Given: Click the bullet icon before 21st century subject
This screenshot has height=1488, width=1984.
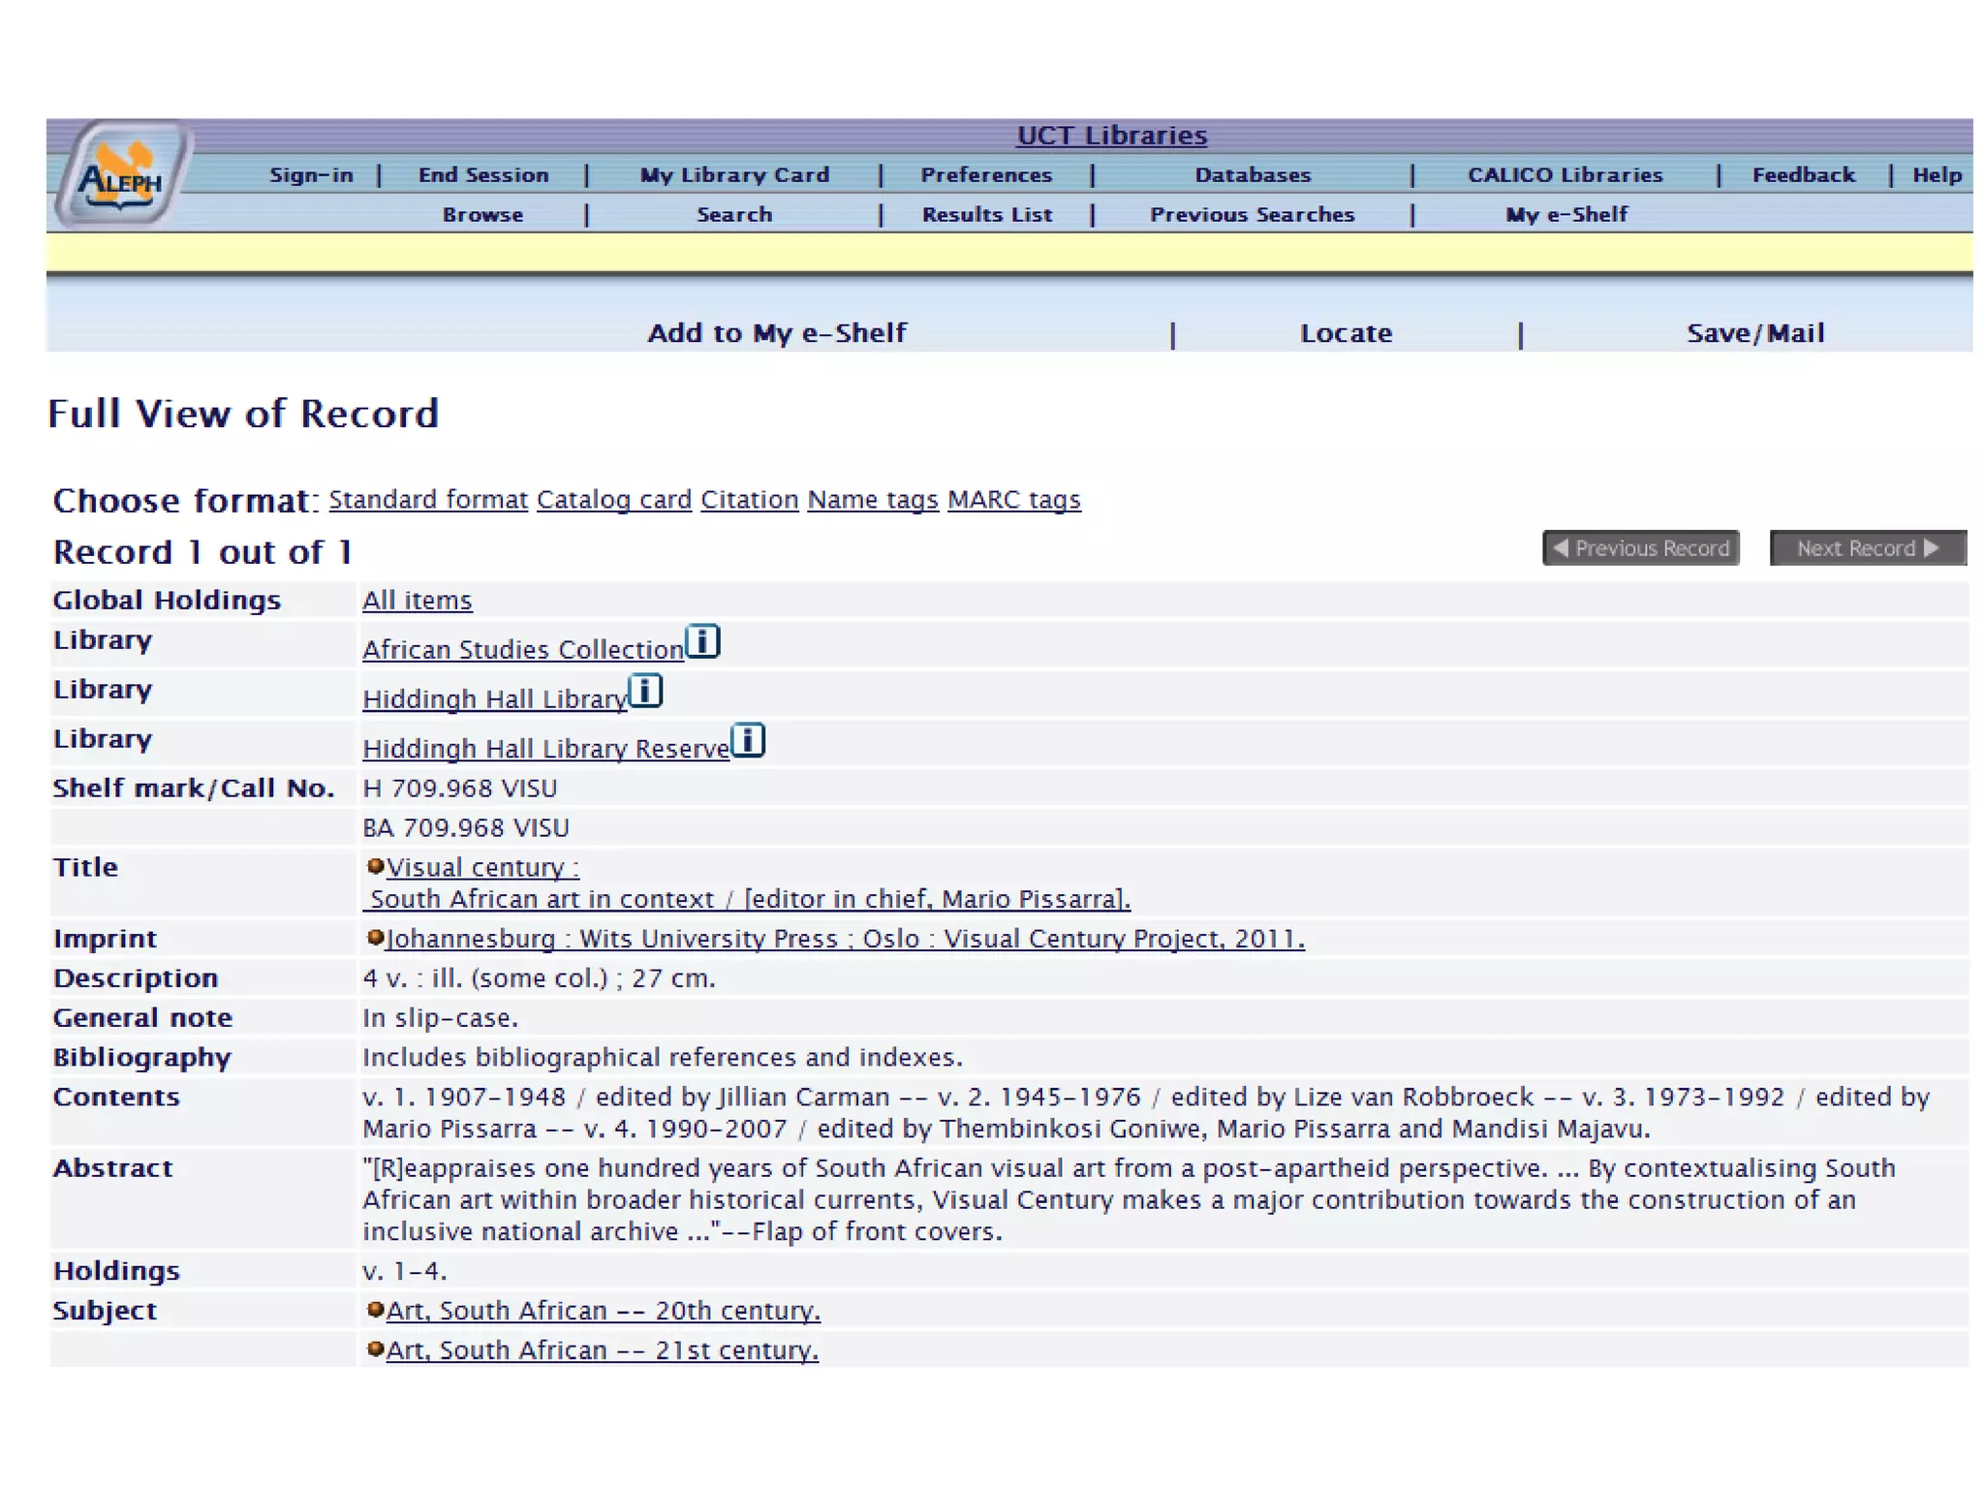Looking at the screenshot, I should coord(375,1349).
